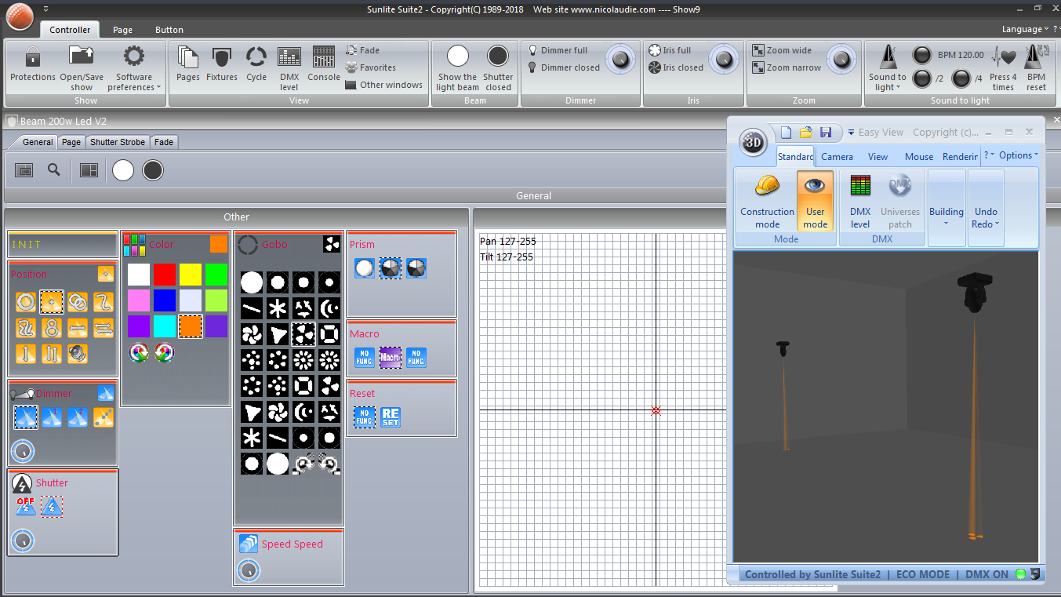1061x597 pixels.
Task: Switch to the Button ribbon tab
Action: pos(169,30)
